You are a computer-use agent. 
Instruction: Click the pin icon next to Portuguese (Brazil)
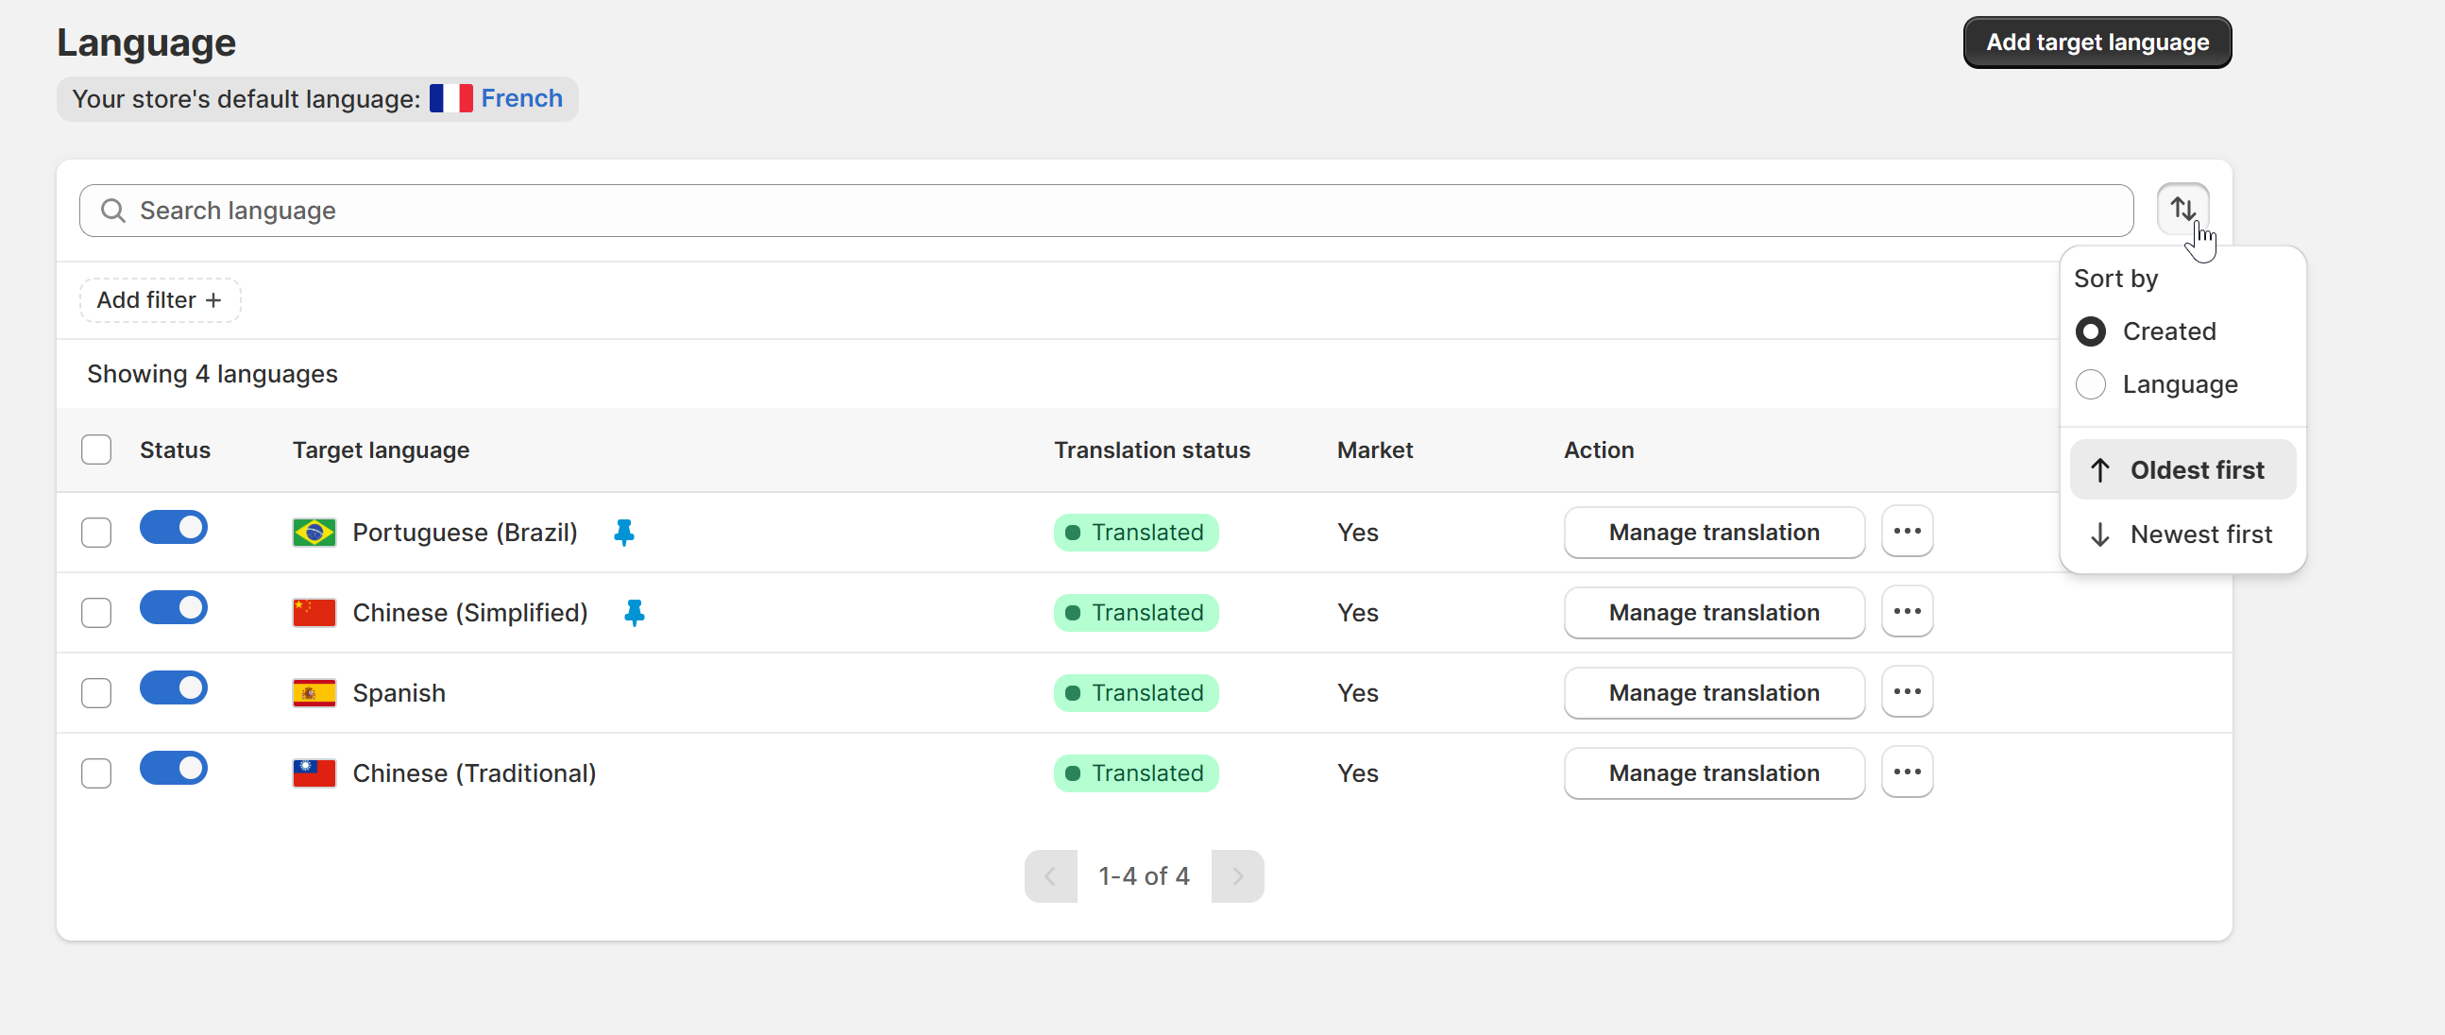tap(623, 533)
